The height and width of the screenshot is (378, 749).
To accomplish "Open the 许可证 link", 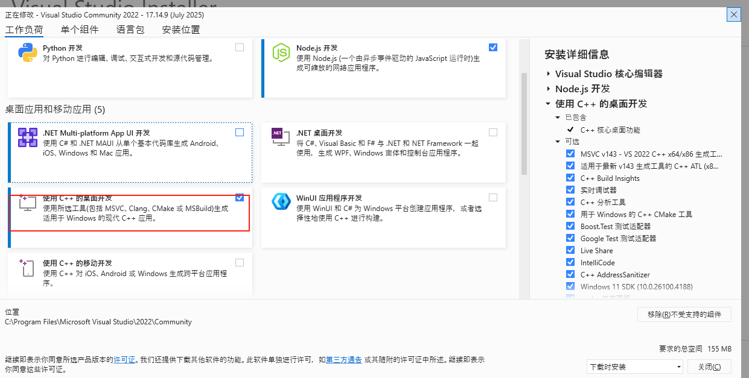I will click(x=124, y=360).
